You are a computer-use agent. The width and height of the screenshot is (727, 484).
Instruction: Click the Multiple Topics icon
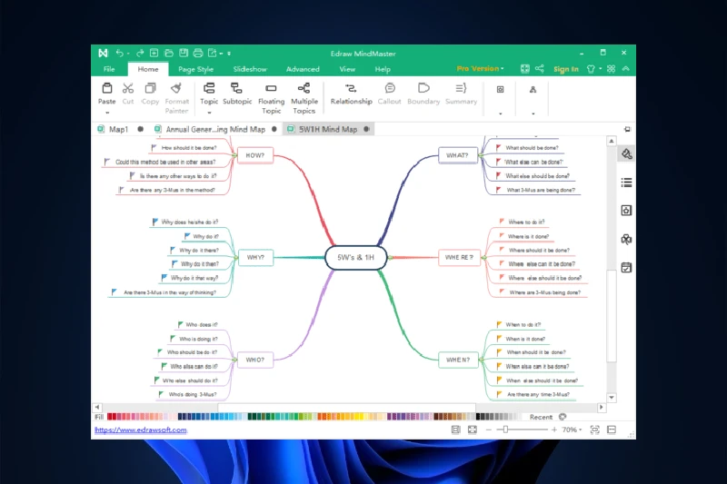click(304, 89)
